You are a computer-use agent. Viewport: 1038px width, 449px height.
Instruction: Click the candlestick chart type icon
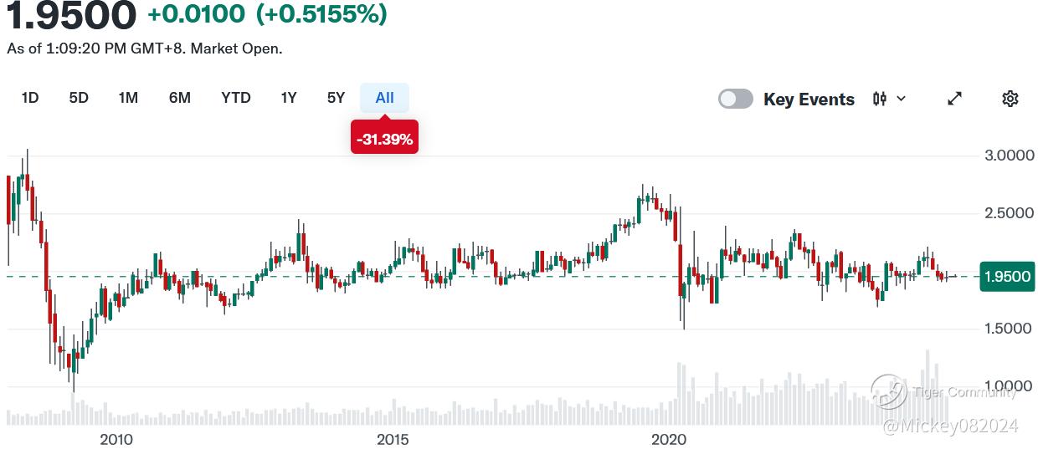click(879, 99)
